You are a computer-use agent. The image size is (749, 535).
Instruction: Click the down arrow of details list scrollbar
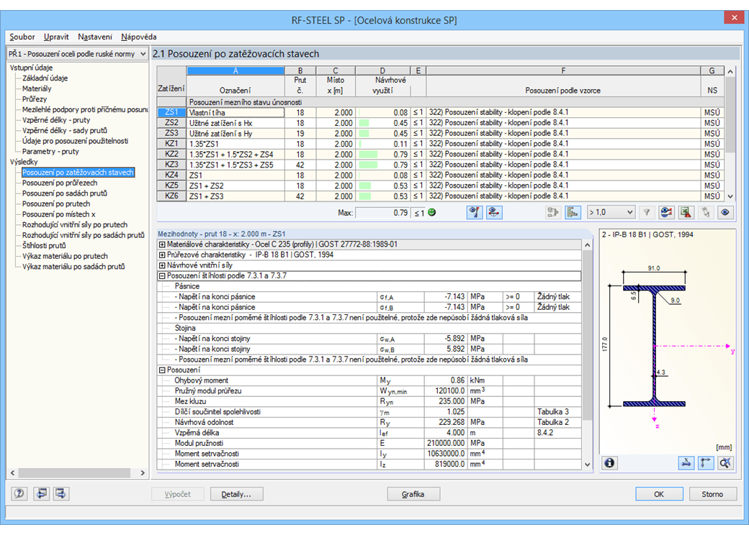click(587, 465)
